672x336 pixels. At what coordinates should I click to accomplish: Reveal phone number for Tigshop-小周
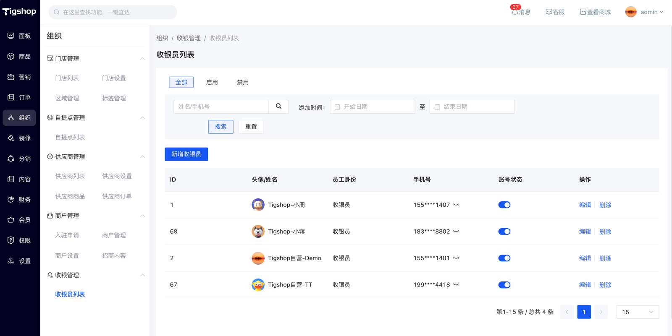tap(456, 205)
